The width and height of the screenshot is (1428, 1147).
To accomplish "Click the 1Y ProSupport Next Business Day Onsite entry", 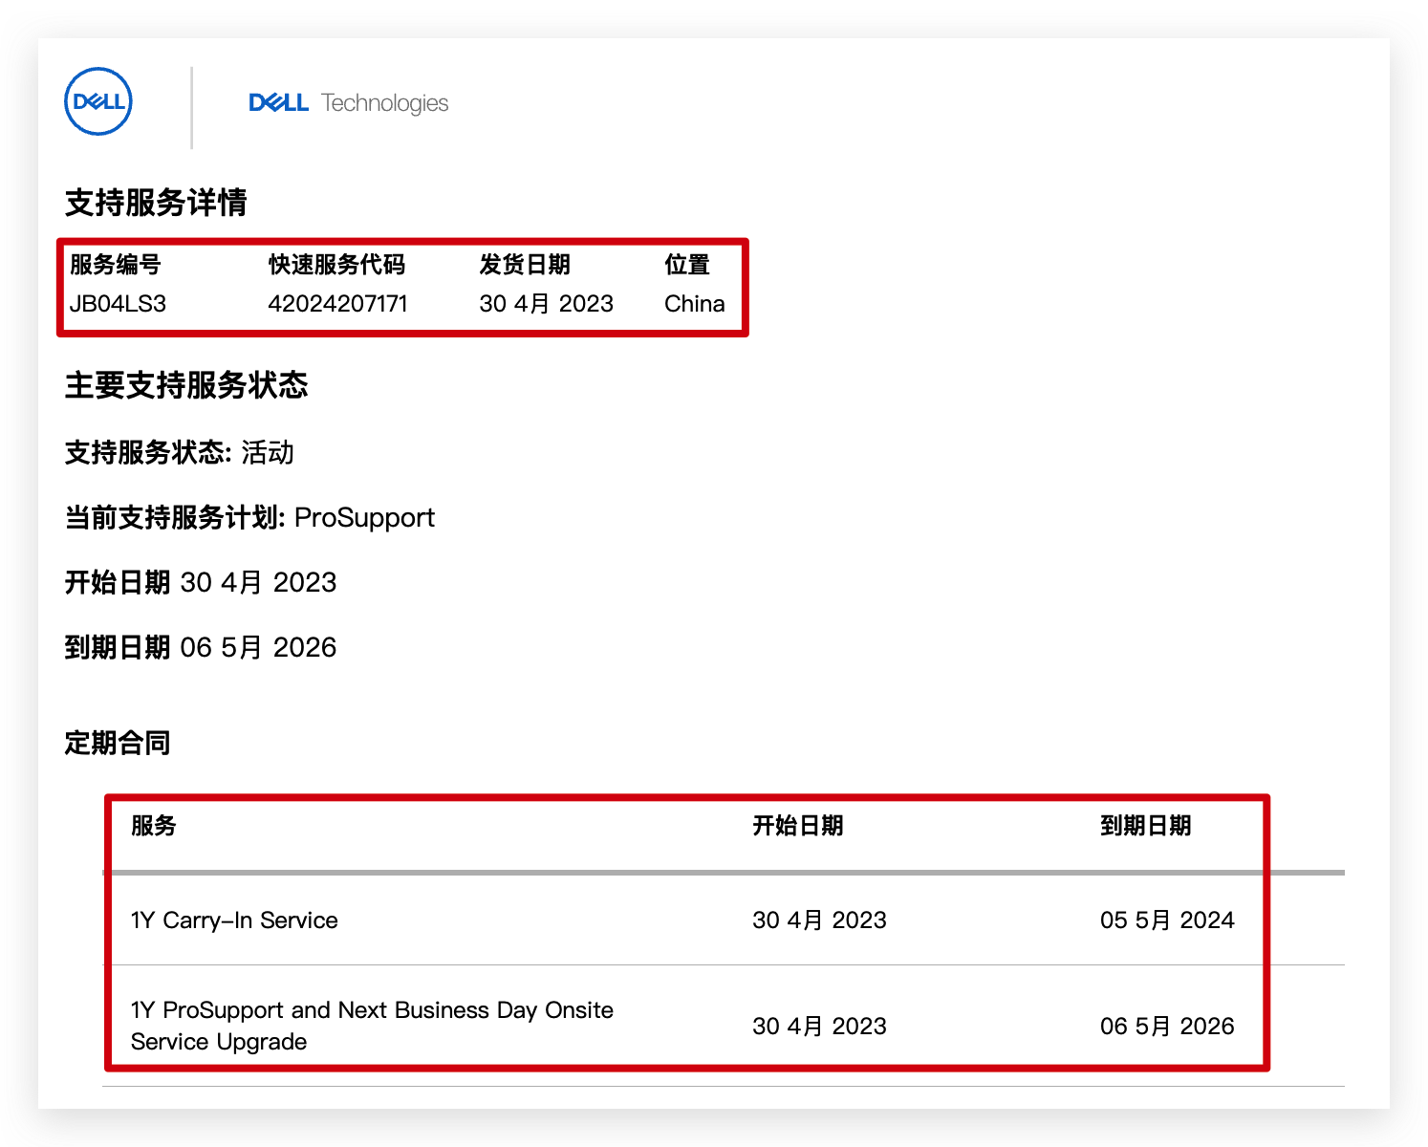I will coord(372,1026).
